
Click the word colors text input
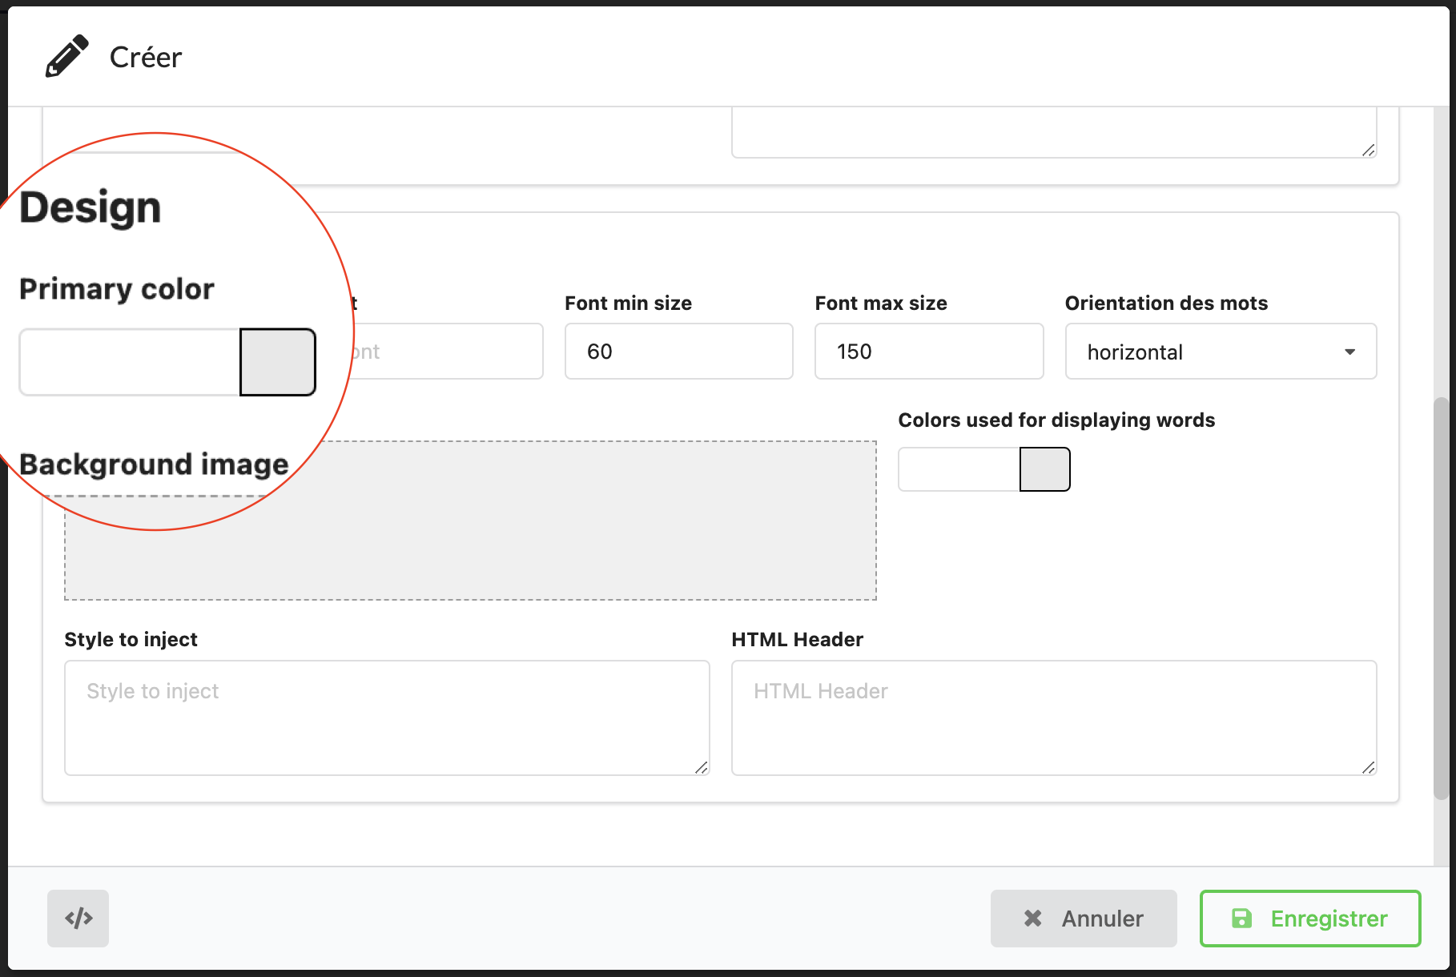coord(959,469)
